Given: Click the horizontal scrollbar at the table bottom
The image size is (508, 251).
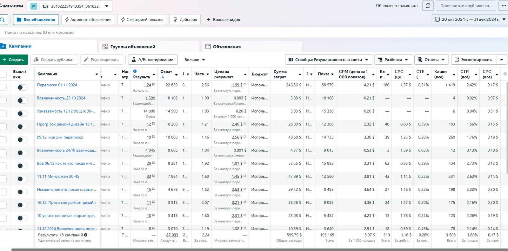Looking at the screenshot, I should (260, 250).
